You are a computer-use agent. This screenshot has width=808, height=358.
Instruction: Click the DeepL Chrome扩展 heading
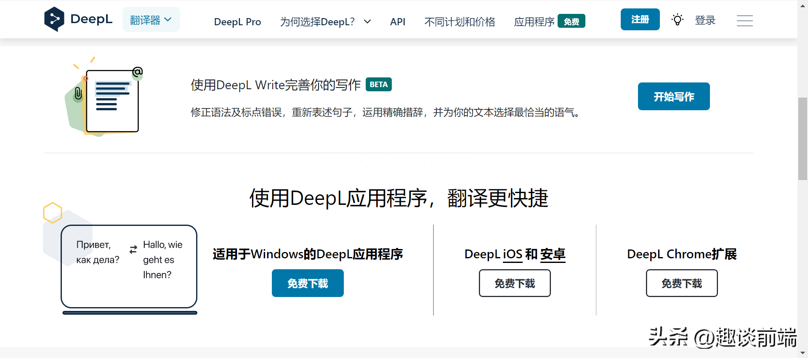tap(682, 254)
